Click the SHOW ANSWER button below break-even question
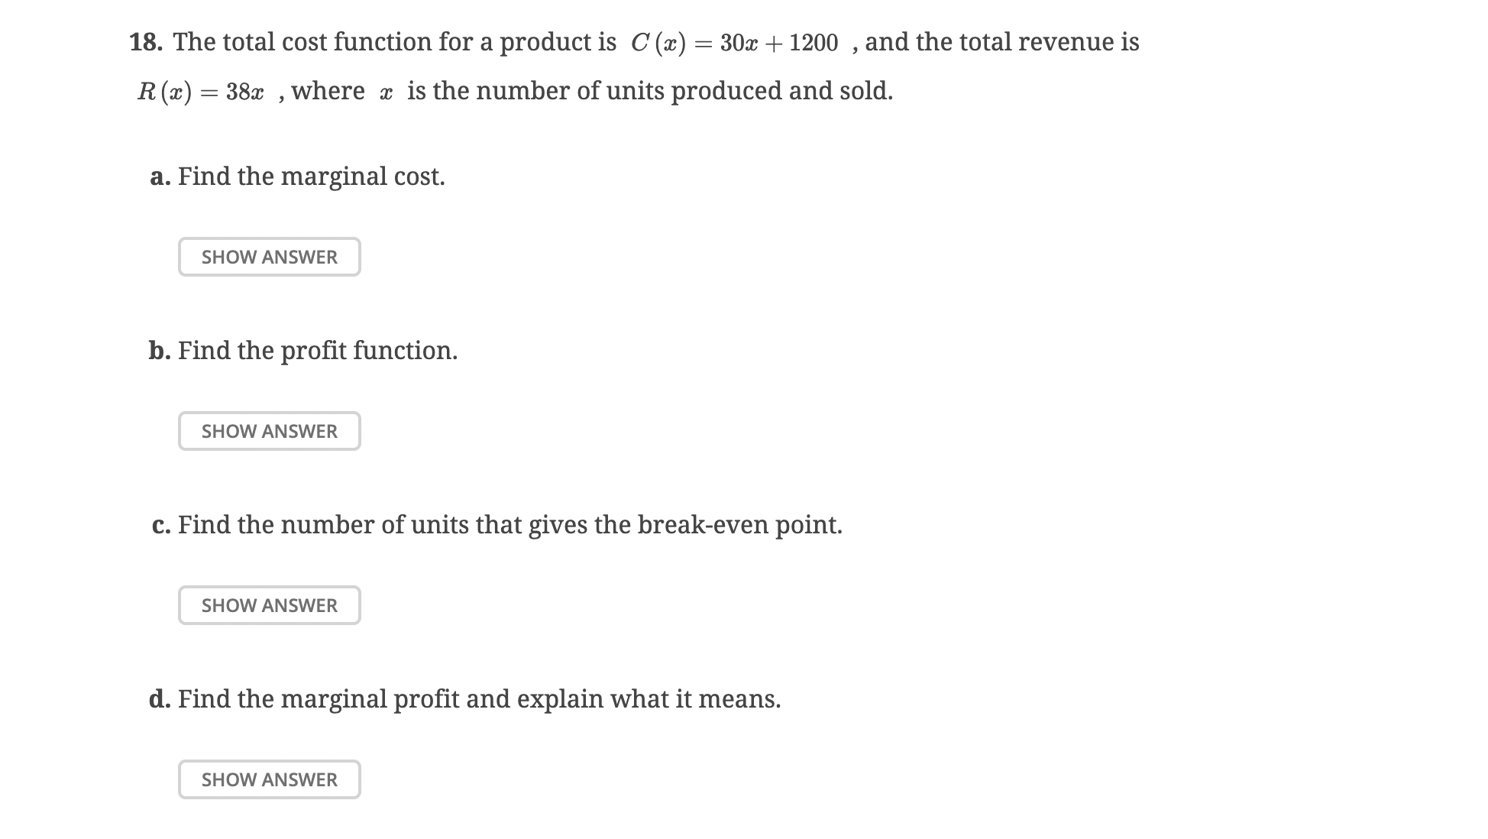This screenshot has width=1488, height=839. 269,605
